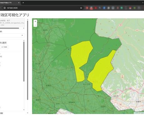Click the みどり市 label on the map
The height and width of the screenshot is (119, 144).
87,84
